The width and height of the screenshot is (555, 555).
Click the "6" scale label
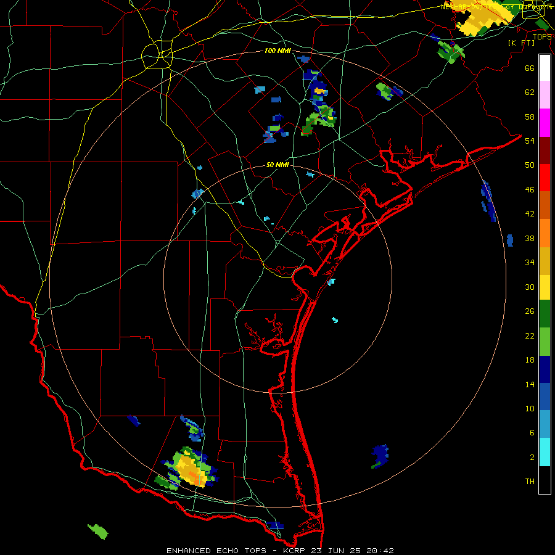532,433
